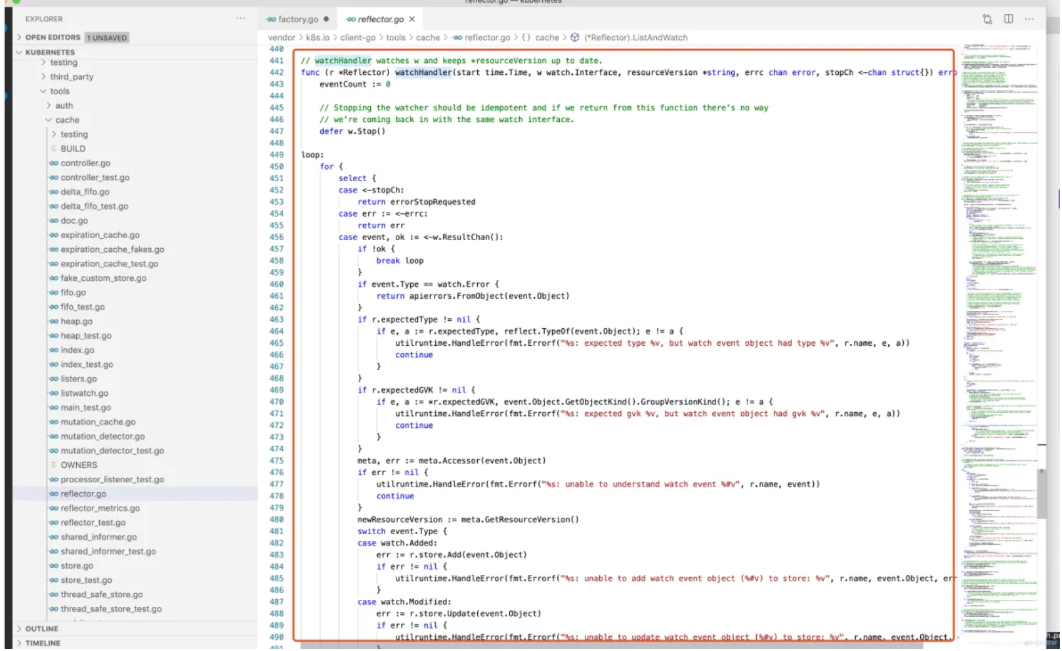This screenshot has height=651, width=1062.
Task: Click the unsaved dot on factory.go tab
Action: pyautogui.click(x=326, y=19)
